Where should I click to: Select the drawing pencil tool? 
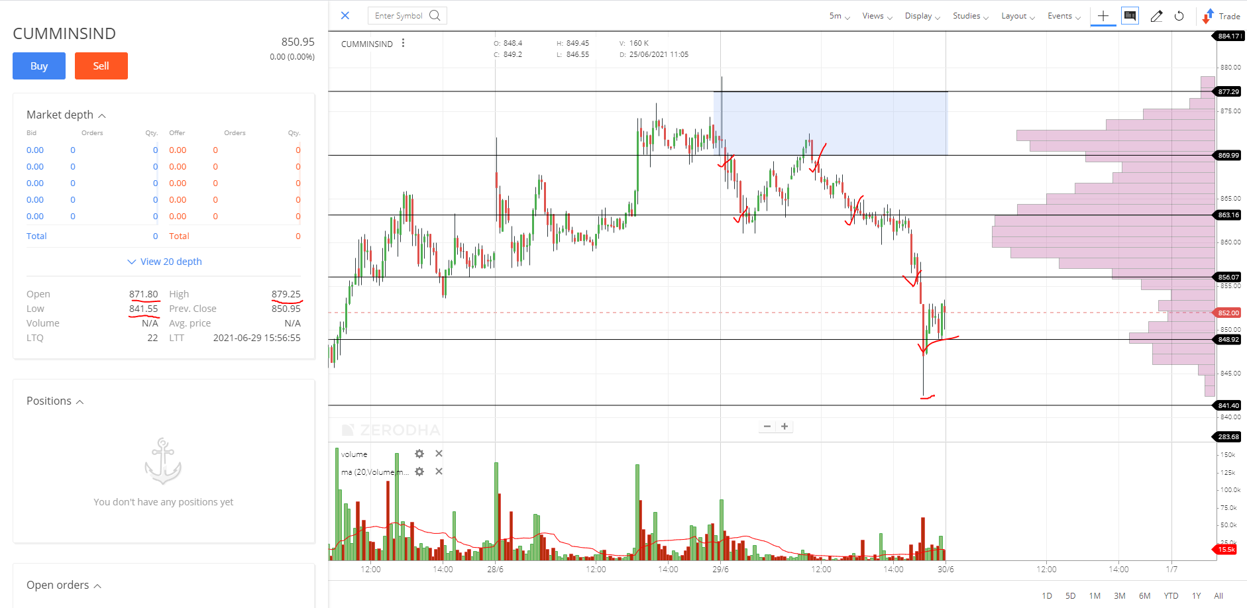1156,16
